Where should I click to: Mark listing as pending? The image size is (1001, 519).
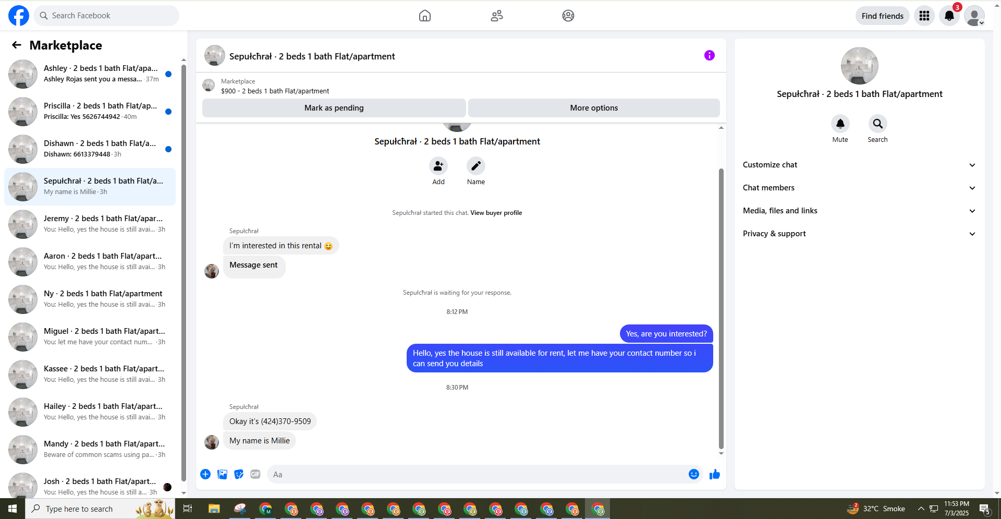pyautogui.click(x=334, y=108)
